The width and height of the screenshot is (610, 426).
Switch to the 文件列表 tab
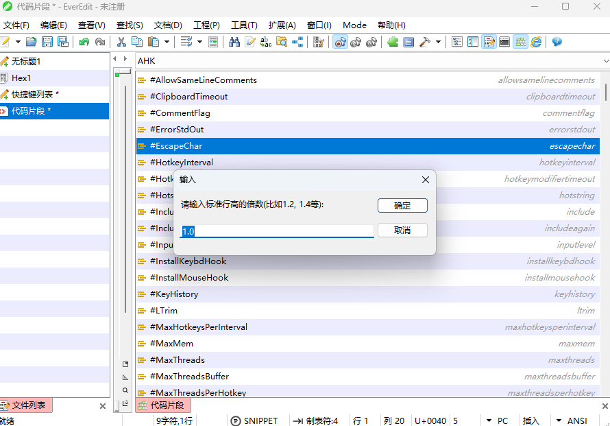pos(29,405)
